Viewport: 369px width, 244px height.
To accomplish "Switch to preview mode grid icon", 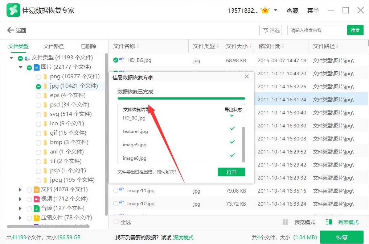I will click(x=286, y=222).
